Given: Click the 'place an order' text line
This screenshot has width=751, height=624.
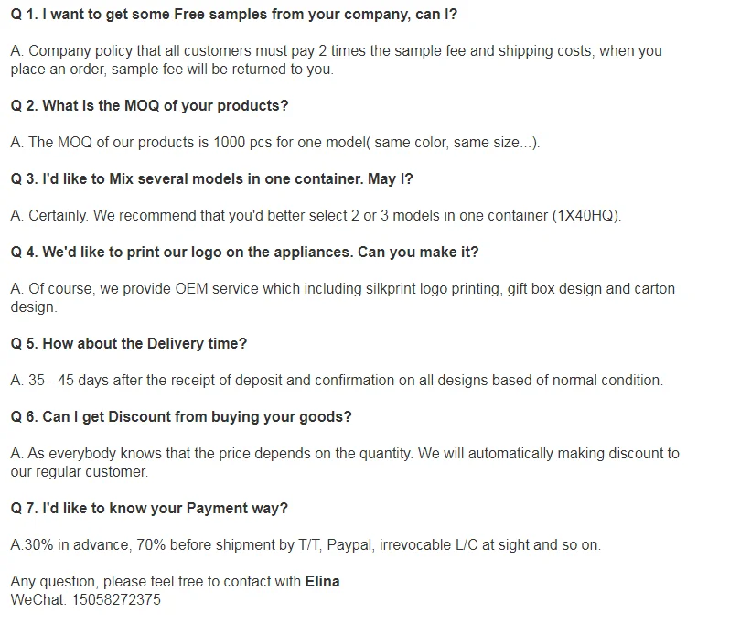Looking at the screenshot, I should point(172,69).
